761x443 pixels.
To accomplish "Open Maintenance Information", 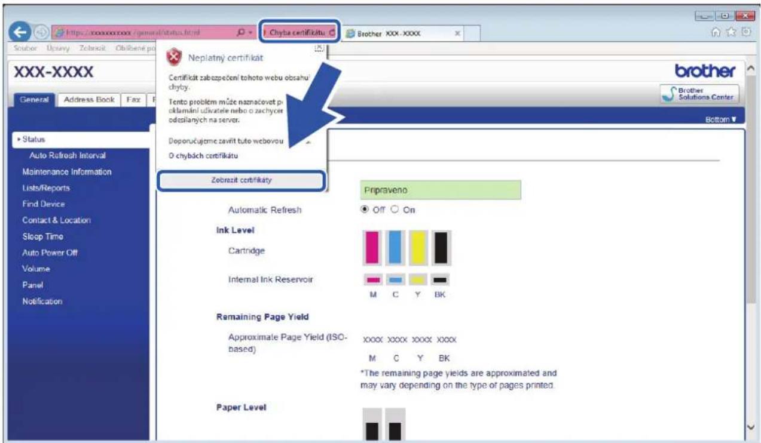I will point(66,171).
